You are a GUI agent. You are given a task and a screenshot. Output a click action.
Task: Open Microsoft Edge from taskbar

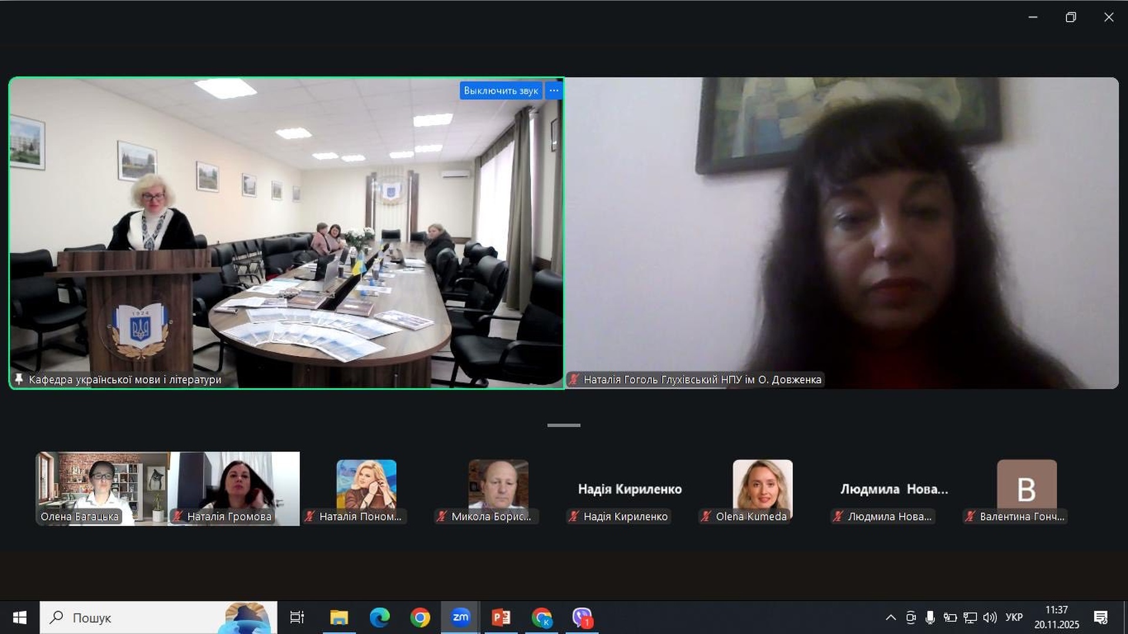tap(380, 618)
